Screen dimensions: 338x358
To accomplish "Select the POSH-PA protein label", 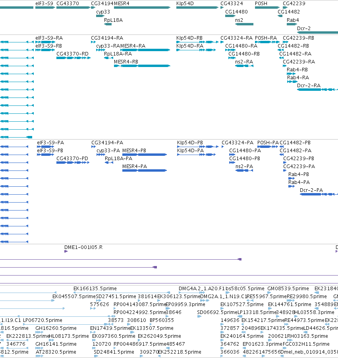I will [x=268, y=143].
